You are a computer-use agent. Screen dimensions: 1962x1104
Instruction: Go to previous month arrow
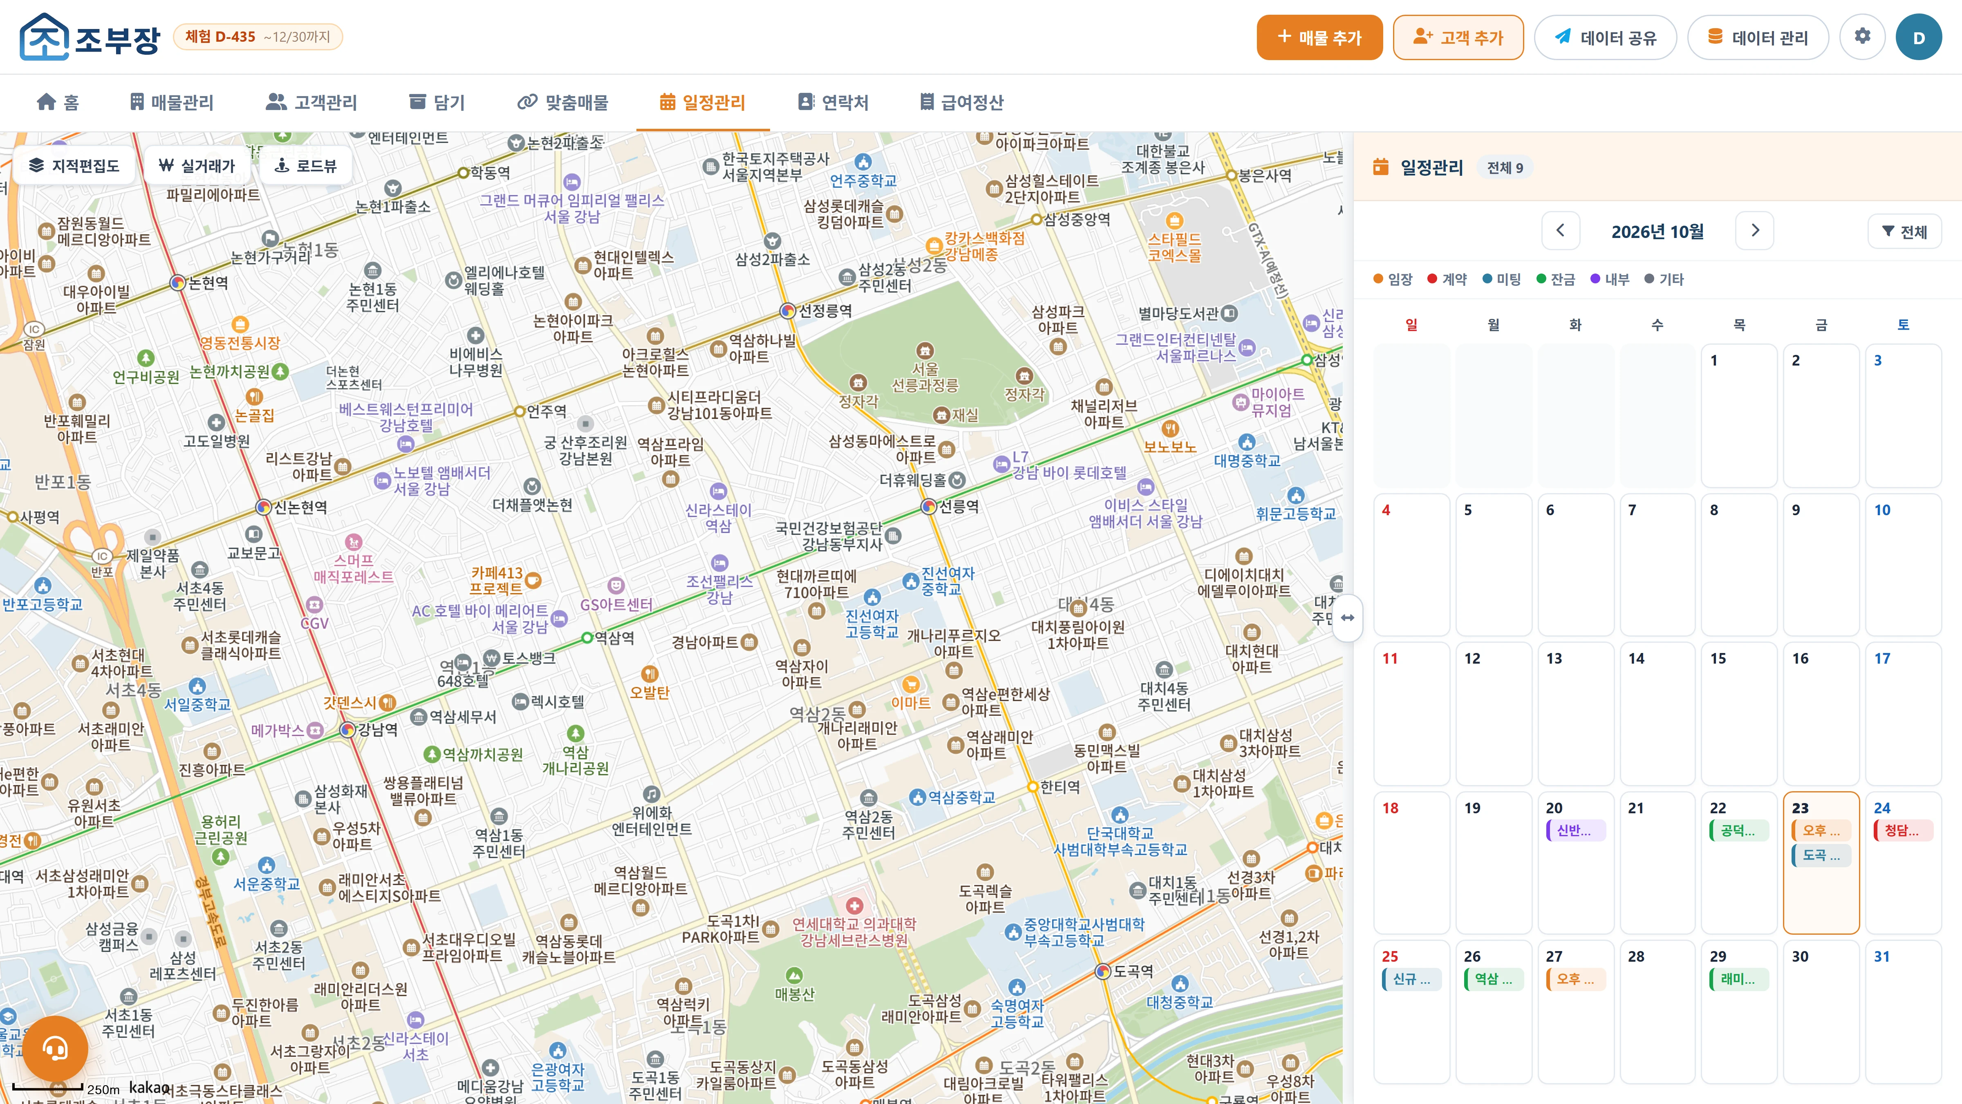click(1561, 231)
